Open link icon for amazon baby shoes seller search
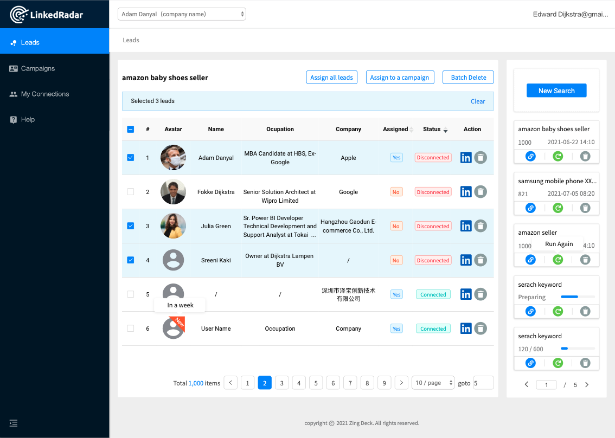This screenshot has height=438, width=615. [x=530, y=156]
